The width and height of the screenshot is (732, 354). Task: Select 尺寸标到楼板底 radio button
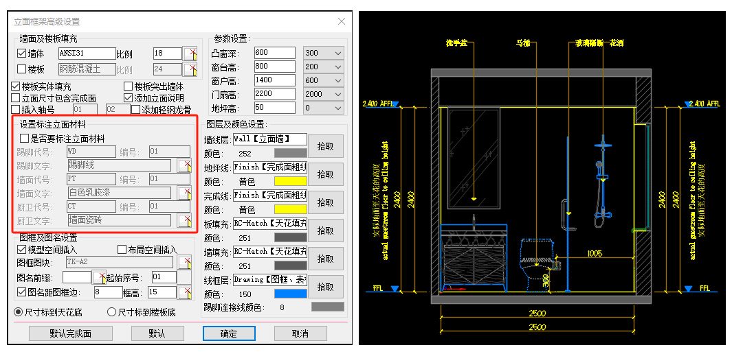point(111,312)
